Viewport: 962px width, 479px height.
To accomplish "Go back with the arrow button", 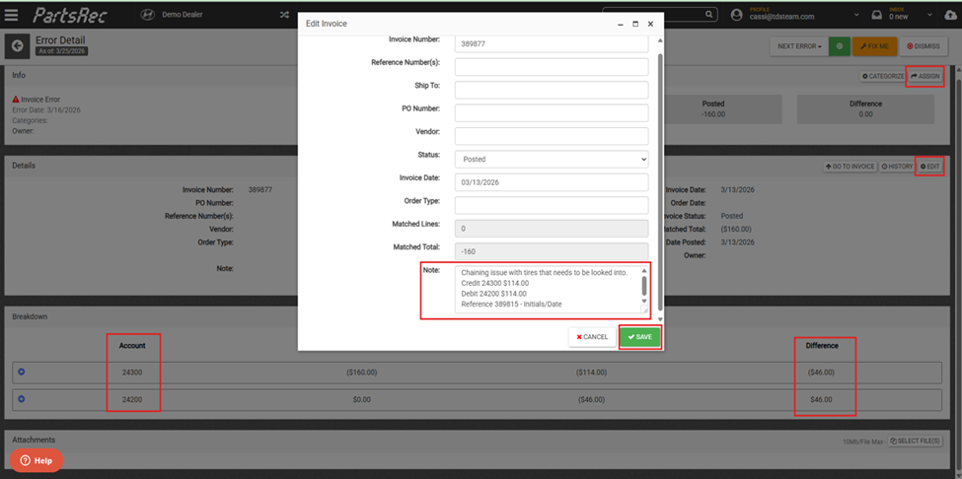I will (x=17, y=46).
